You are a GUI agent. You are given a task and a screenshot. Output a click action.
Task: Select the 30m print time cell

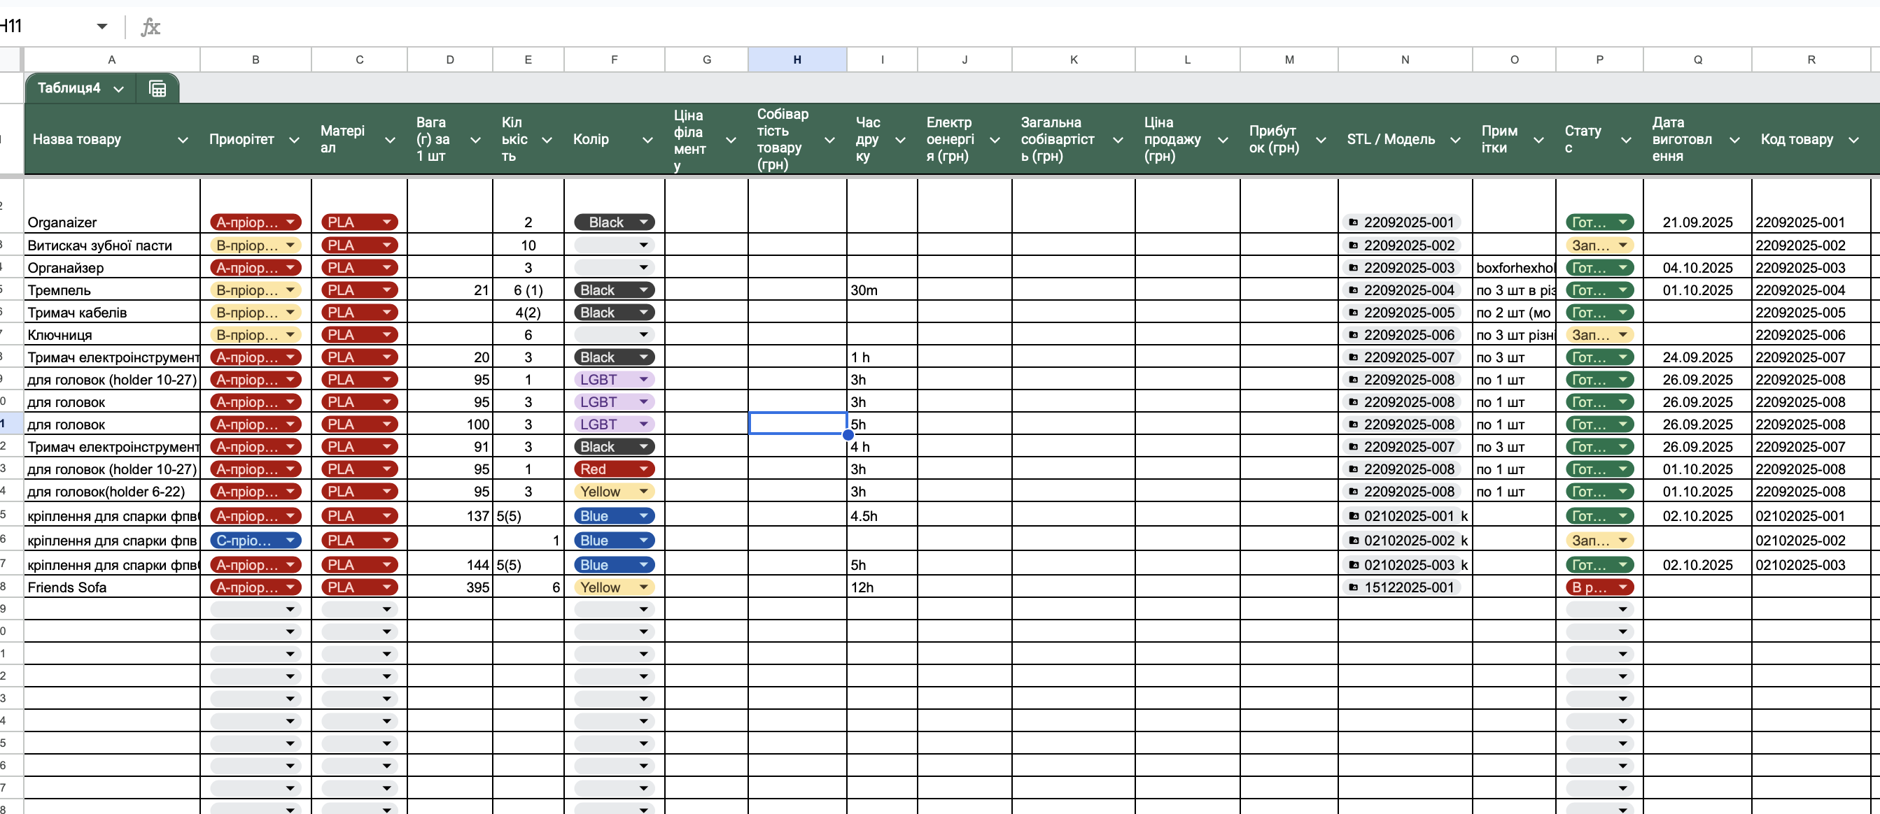pos(882,290)
